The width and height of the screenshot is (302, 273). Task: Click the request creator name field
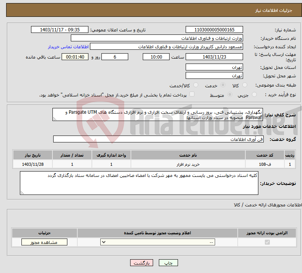[167, 47]
